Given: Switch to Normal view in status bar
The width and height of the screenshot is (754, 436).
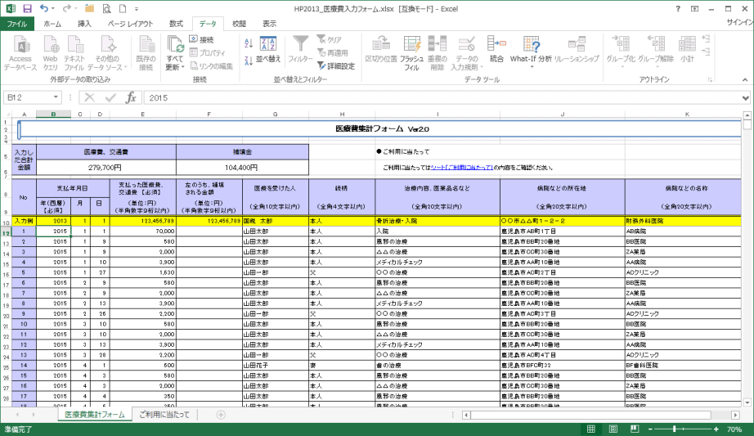Looking at the screenshot, I should (x=591, y=429).
